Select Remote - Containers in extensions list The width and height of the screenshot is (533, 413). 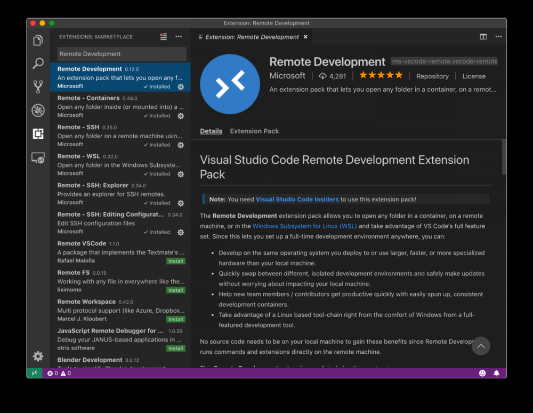120,106
